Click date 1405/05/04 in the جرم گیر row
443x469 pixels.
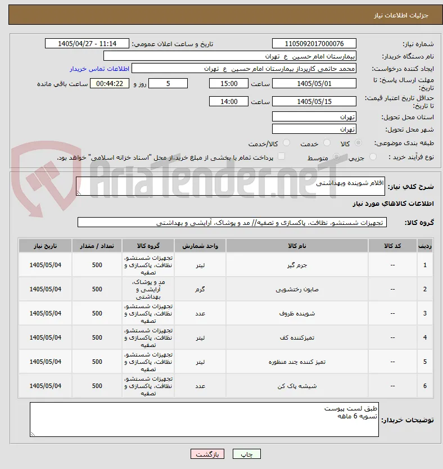(45, 265)
